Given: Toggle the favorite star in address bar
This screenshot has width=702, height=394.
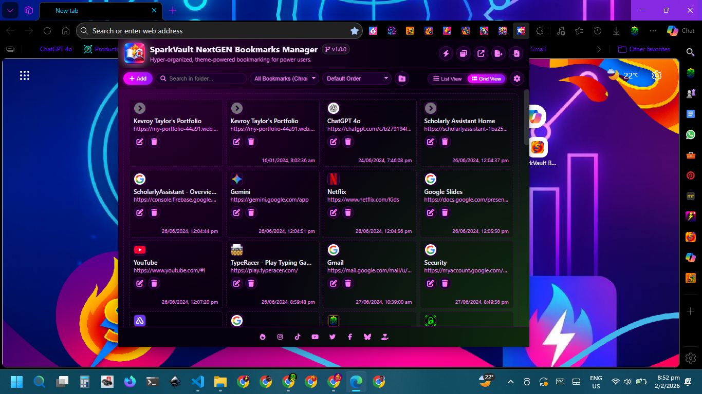Looking at the screenshot, I should point(354,31).
